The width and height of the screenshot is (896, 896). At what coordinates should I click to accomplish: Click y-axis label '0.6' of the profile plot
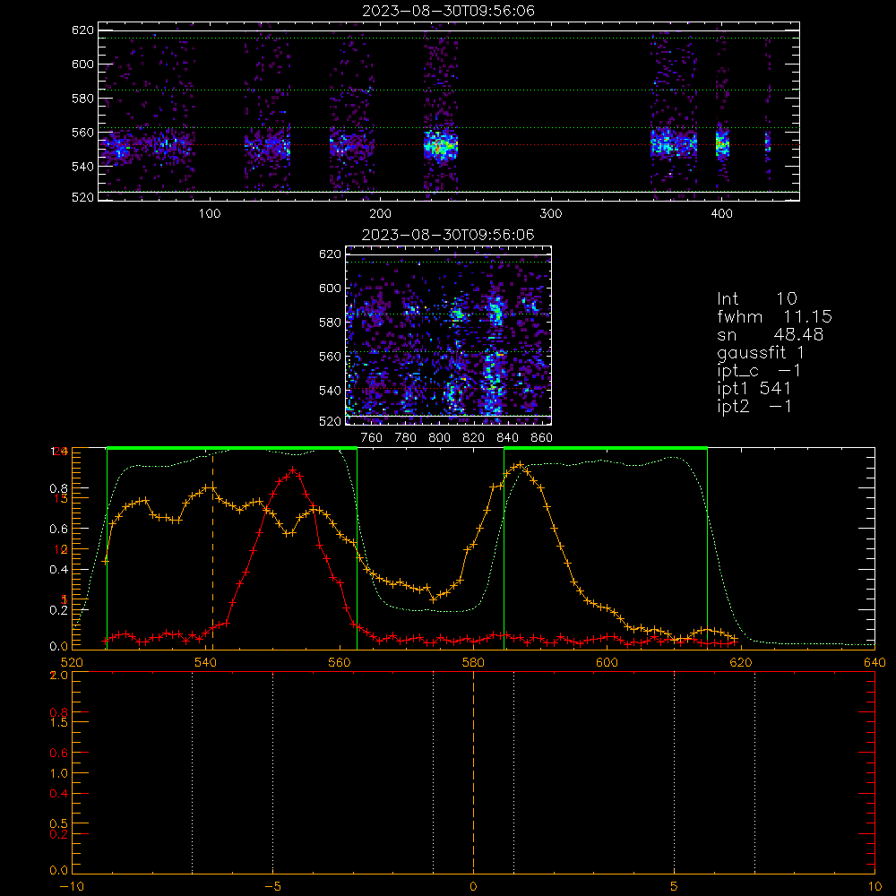pyautogui.click(x=59, y=530)
